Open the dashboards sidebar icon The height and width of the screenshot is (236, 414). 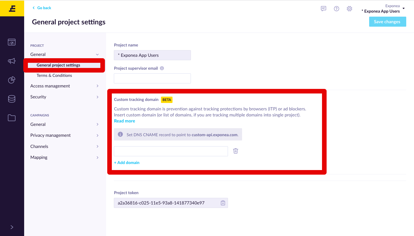coord(12,42)
